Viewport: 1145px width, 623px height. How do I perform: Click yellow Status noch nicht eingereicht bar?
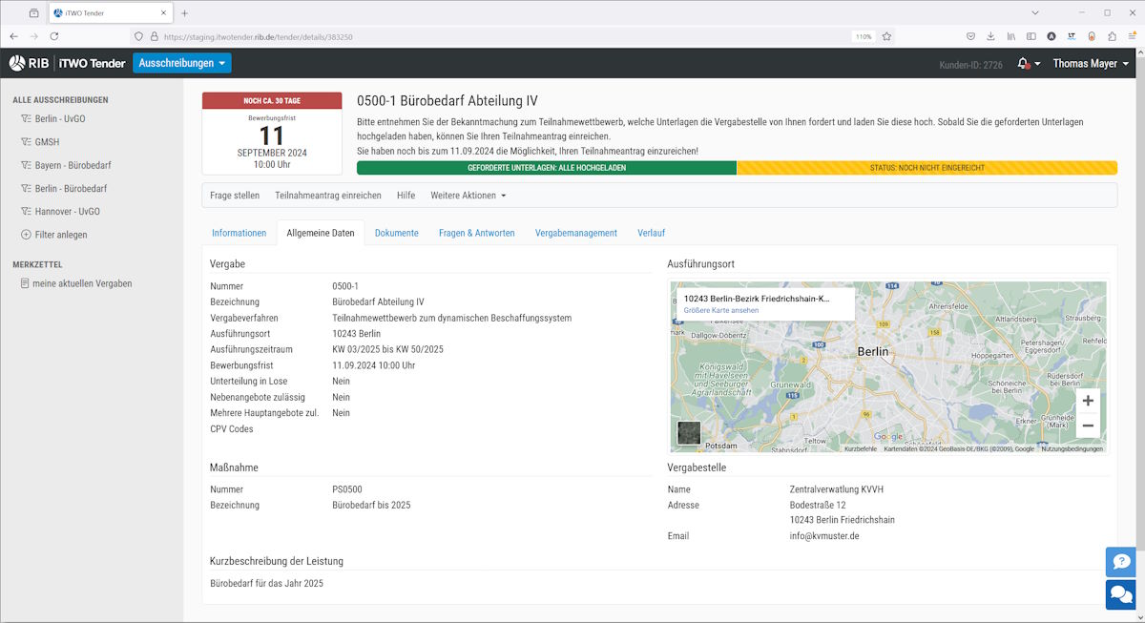(x=926, y=168)
